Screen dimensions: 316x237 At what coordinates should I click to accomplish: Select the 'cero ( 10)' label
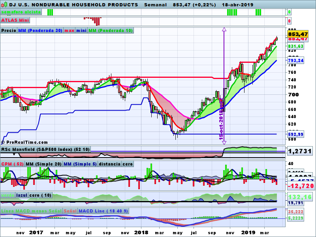[40, 195]
